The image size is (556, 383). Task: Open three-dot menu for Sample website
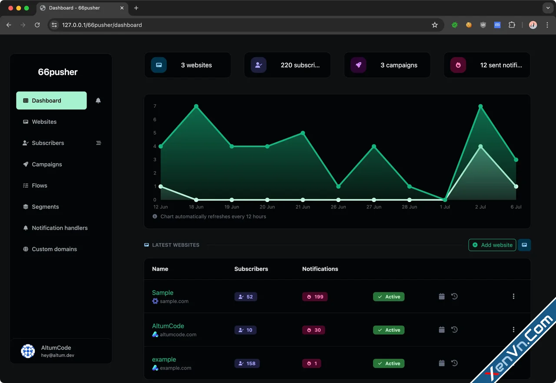(513, 297)
